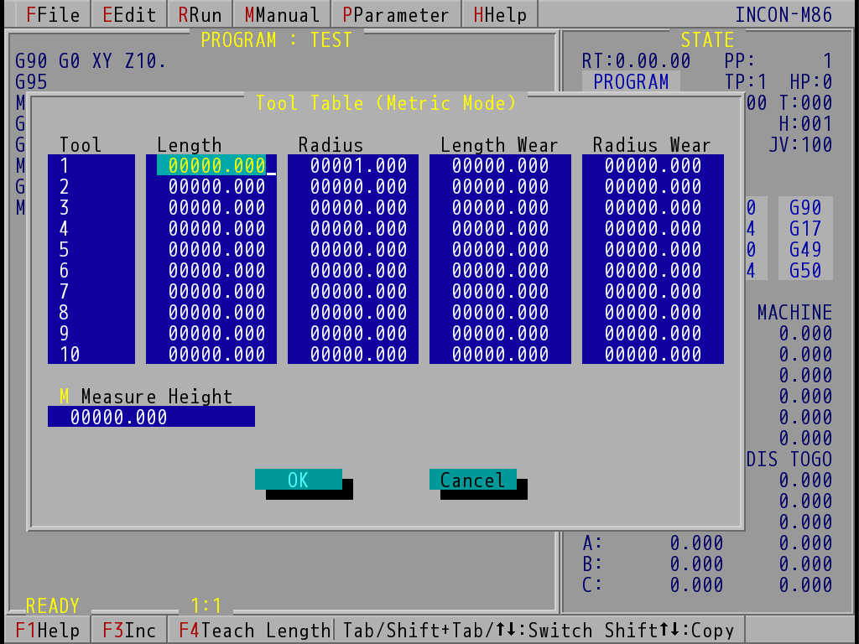Image resolution: width=859 pixels, height=644 pixels.
Task: Open the File menu
Action: [53, 15]
